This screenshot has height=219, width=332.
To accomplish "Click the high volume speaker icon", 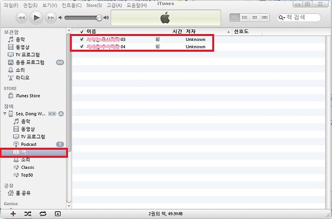I will (106, 18).
